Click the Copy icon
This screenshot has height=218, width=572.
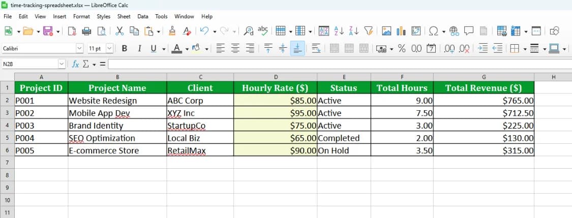click(134, 31)
